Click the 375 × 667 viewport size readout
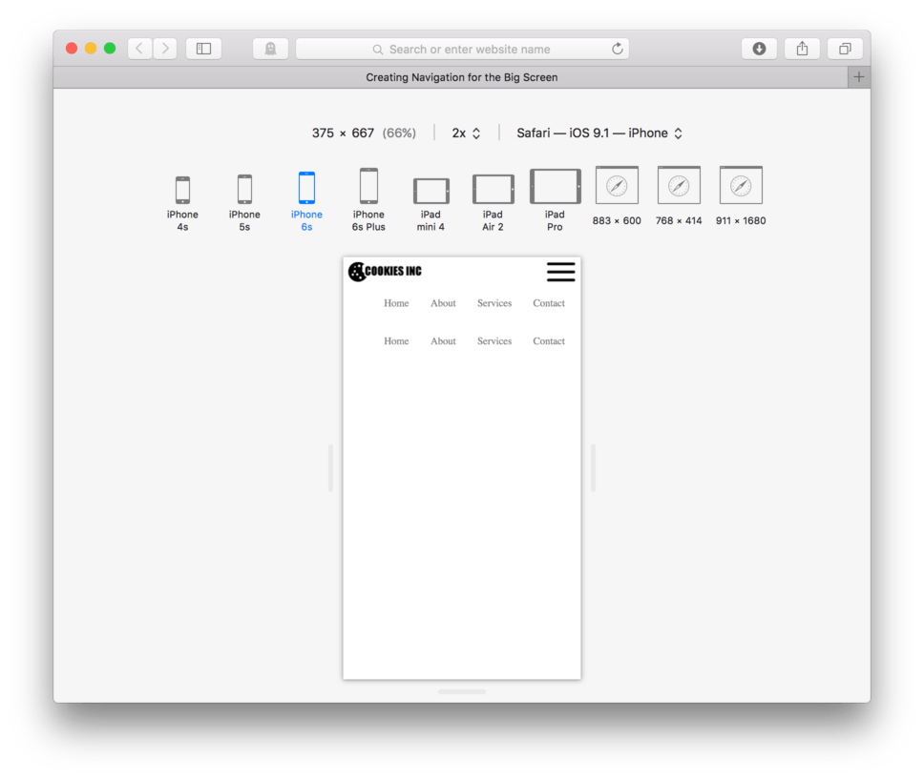The height and width of the screenshot is (779, 924). (x=343, y=133)
